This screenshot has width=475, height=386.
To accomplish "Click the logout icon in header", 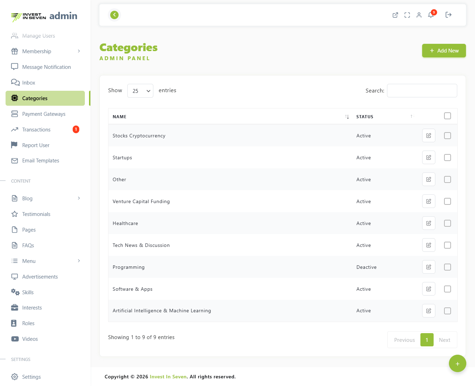I will click(x=449, y=15).
